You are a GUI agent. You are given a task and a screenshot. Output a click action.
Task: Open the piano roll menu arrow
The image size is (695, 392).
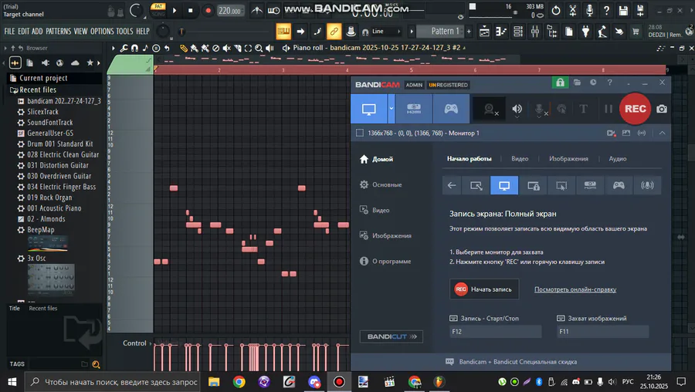pyautogui.click(x=113, y=48)
